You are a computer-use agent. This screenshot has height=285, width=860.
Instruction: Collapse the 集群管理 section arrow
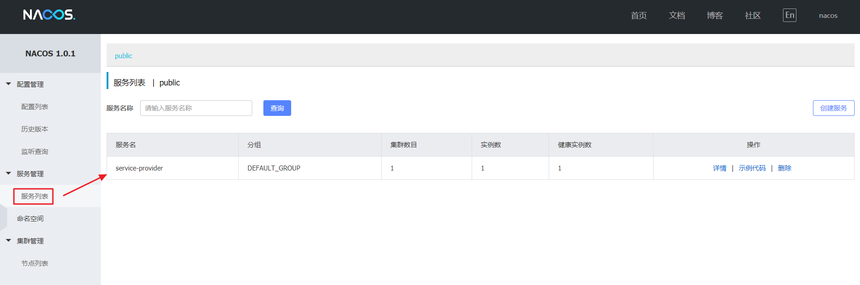9,240
